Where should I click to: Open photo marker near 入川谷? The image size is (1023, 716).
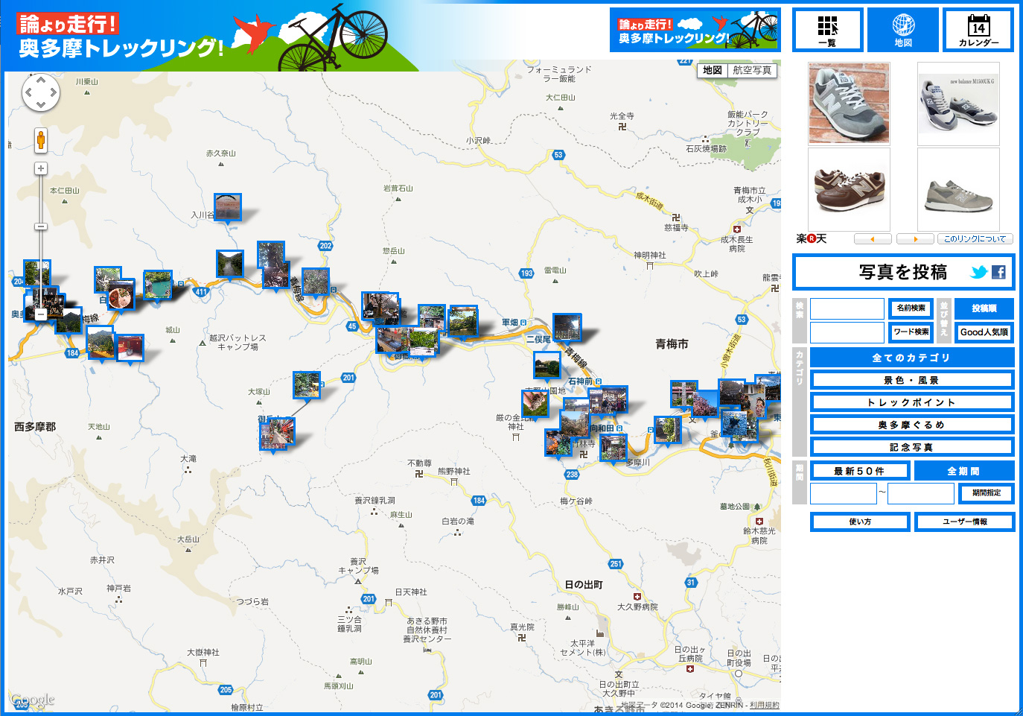228,207
